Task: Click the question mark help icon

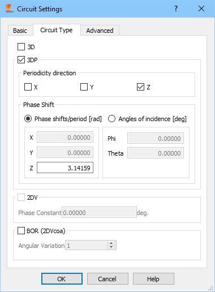Action: tap(176, 8)
